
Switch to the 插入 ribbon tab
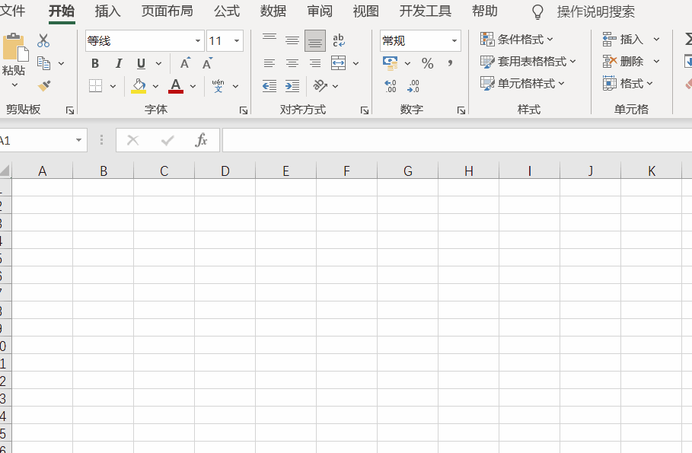107,11
